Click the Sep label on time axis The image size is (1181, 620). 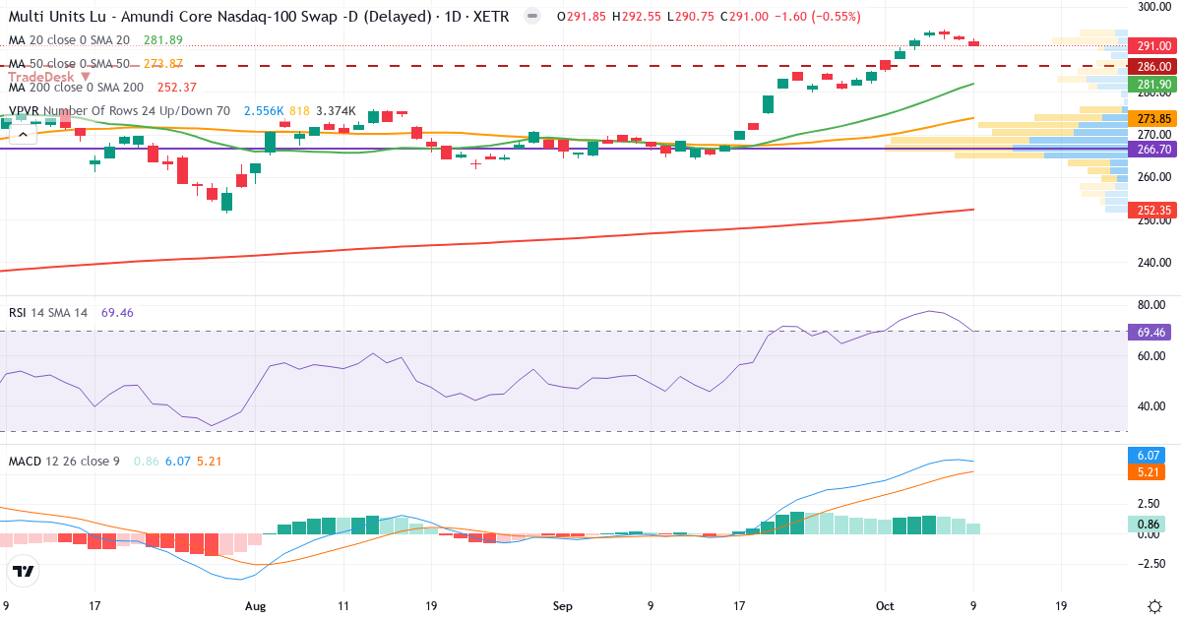point(562,606)
